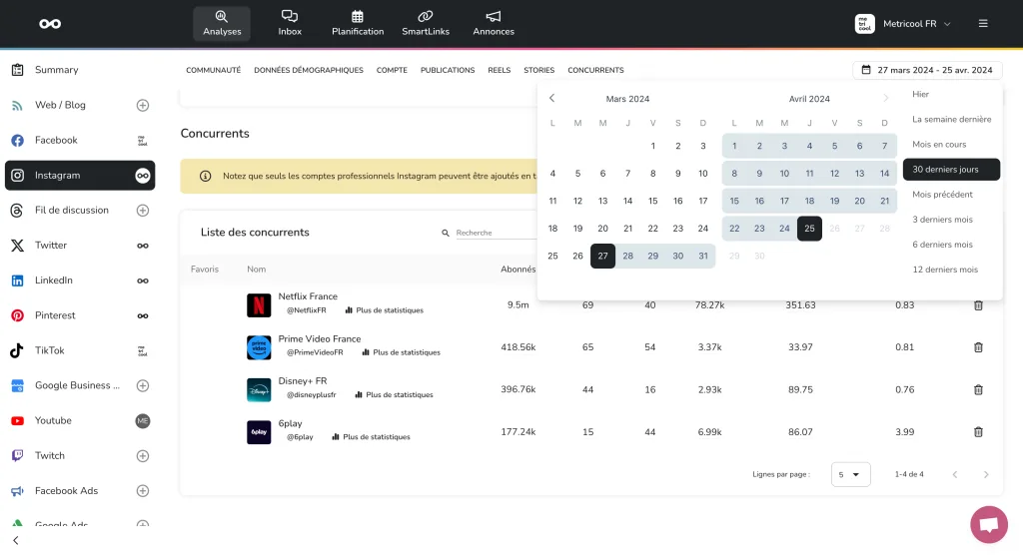Go to previous month in calendar

pyautogui.click(x=552, y=98)
